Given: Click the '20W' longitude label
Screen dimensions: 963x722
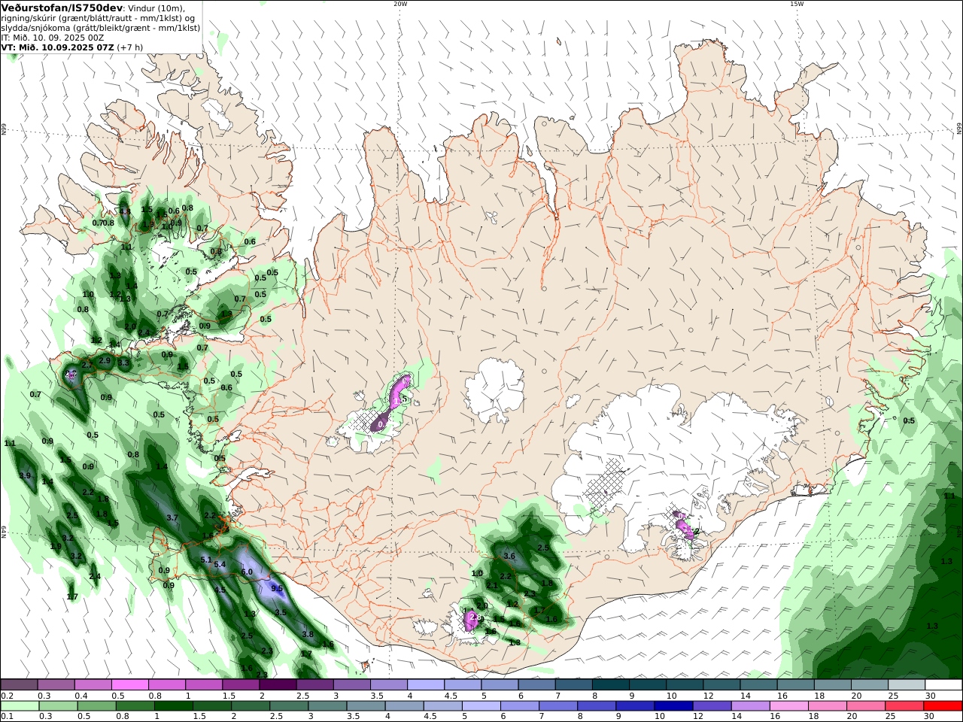Looking at the screenshot, I should click(x=400, y=4).
